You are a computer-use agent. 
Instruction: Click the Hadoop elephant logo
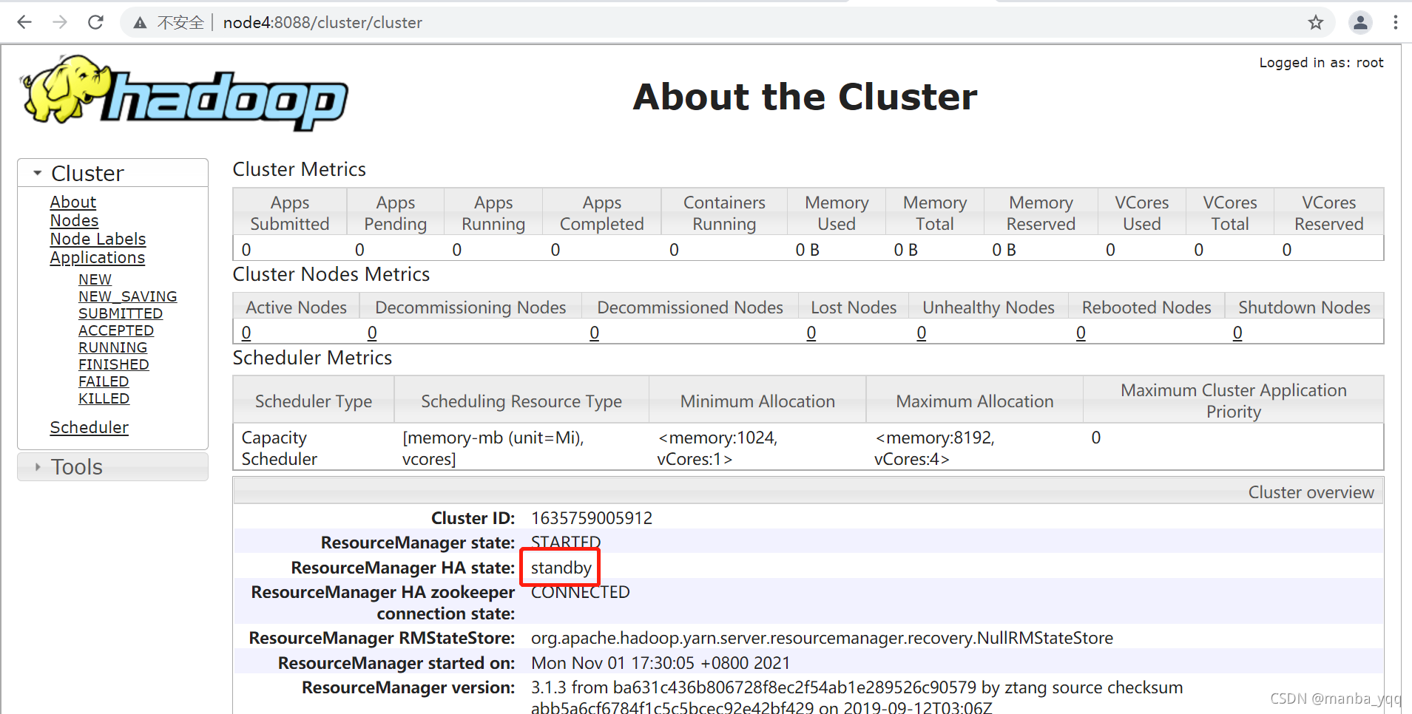[x=184, y=93]
